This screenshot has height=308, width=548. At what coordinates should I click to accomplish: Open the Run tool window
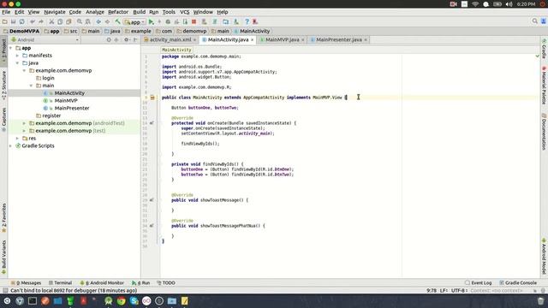tap(140, 283)
